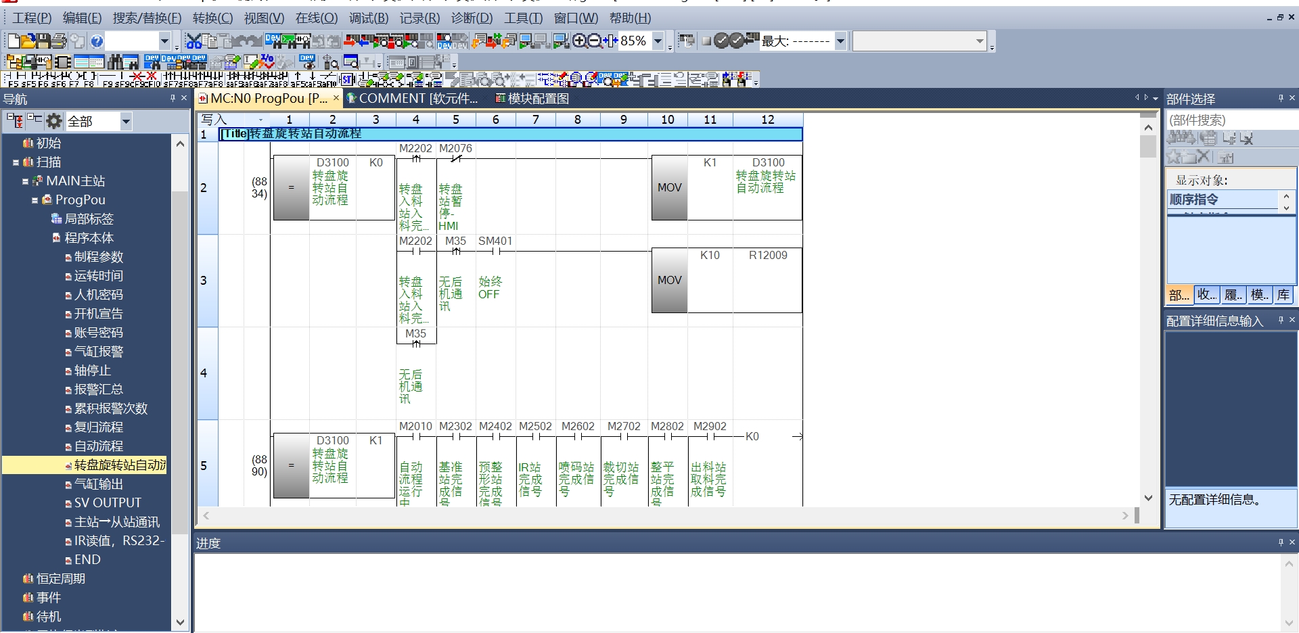The image size is (1299, 633).
Task: Click the New project icon in toolbar
Action: pyautogui.click(x=13, y=41)
